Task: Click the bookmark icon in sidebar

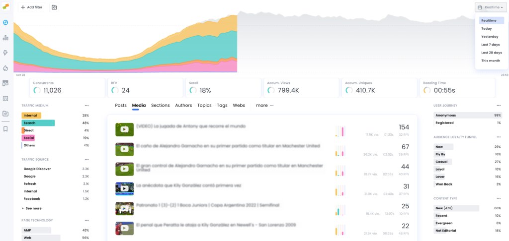Action: point(5,129)
